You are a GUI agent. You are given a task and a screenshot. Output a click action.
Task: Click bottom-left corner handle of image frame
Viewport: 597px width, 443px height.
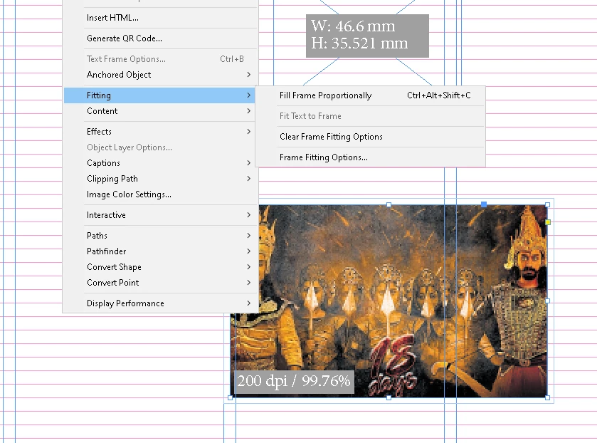coord(230,397)
